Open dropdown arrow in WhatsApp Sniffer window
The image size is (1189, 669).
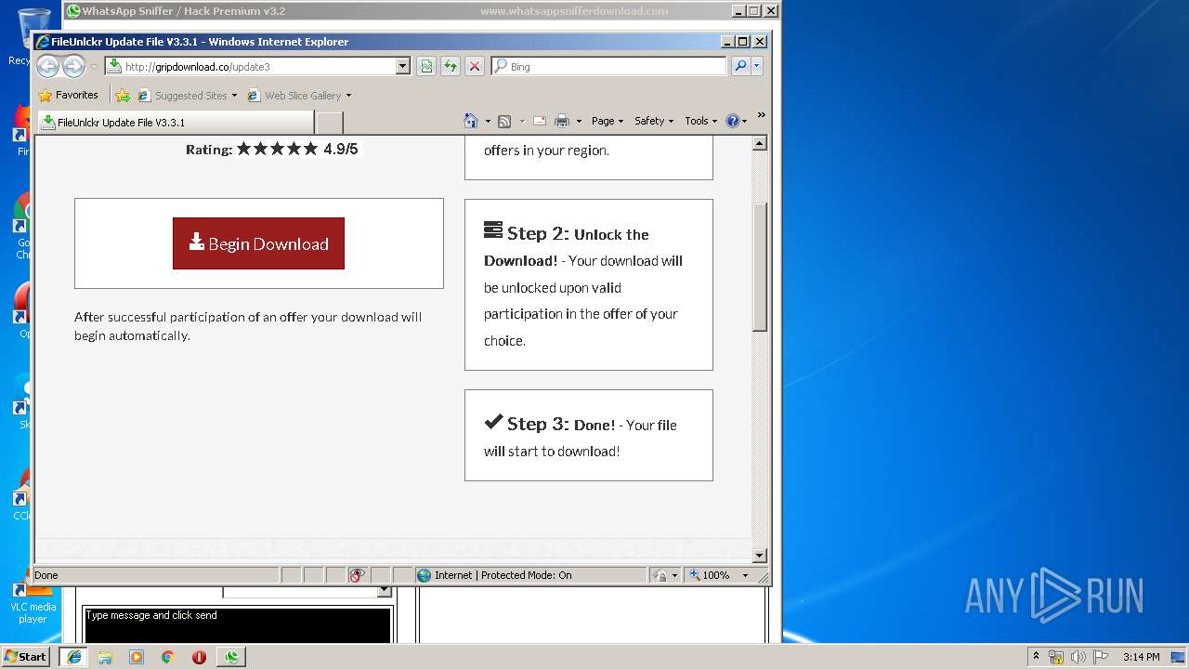pos(385,591)
